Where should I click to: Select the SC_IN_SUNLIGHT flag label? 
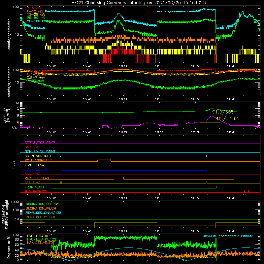tap(38, 156)
